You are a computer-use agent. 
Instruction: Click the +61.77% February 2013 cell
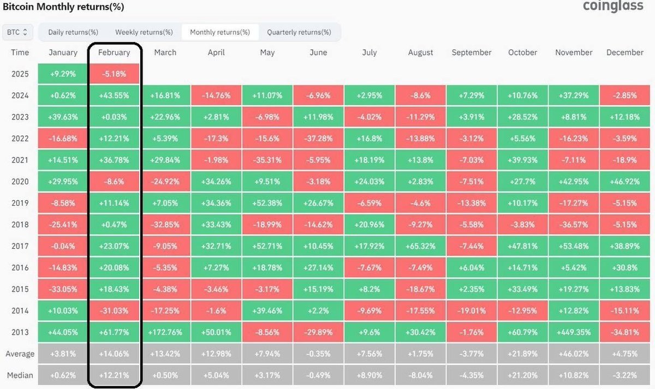(114, 332)
